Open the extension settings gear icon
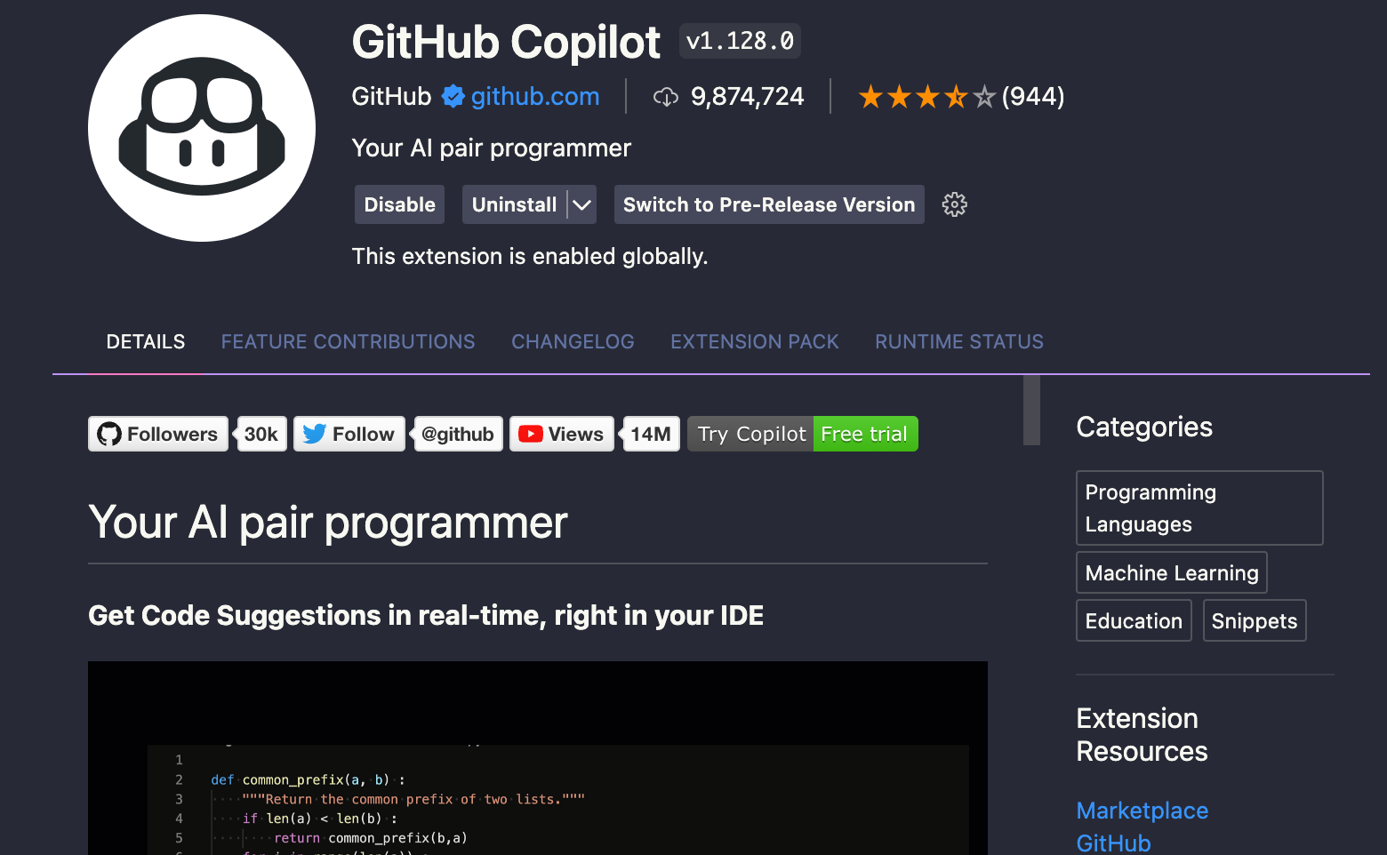1387x855 pixels. click(954, 204)
